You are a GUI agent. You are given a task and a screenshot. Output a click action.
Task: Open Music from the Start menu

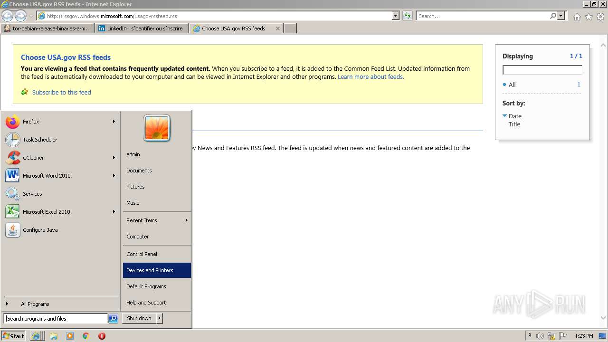(x=157, y=203)
